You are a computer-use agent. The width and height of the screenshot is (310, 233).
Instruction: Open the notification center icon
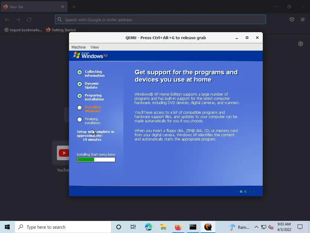[300, 227]
